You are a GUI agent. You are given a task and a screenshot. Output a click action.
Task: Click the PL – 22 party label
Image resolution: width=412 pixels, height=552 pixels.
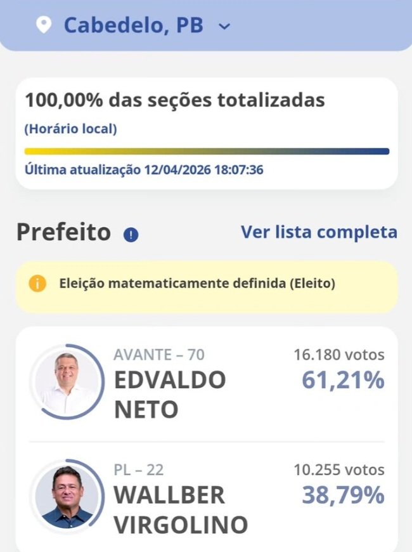(x=139, y=470)
